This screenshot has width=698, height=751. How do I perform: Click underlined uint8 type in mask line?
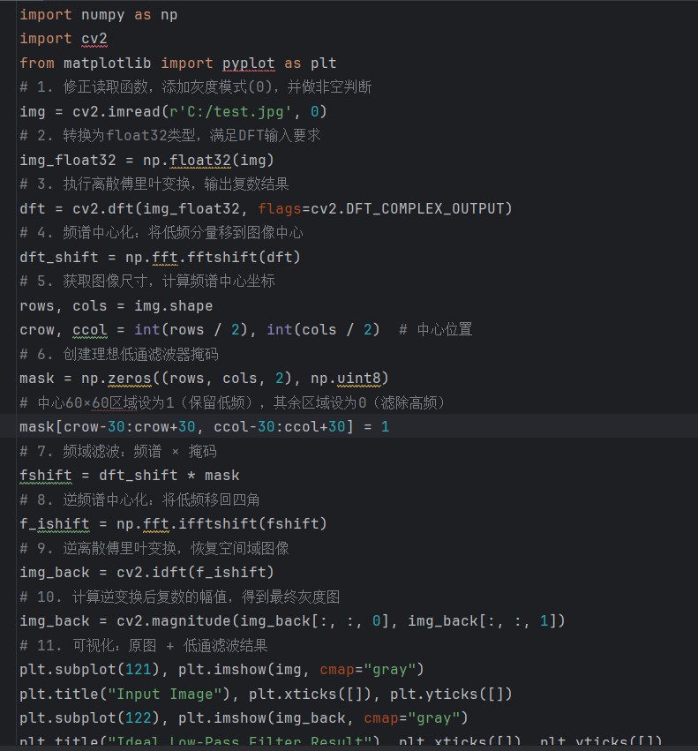[x=359, y=379]
